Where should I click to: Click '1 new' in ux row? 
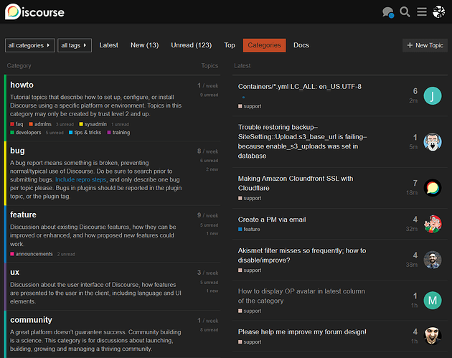(x=212, y=291)
